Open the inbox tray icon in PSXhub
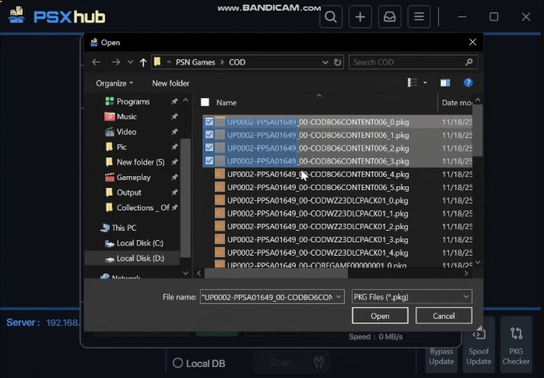Screen dimensions: 544x378 click(x=389, y=17)
